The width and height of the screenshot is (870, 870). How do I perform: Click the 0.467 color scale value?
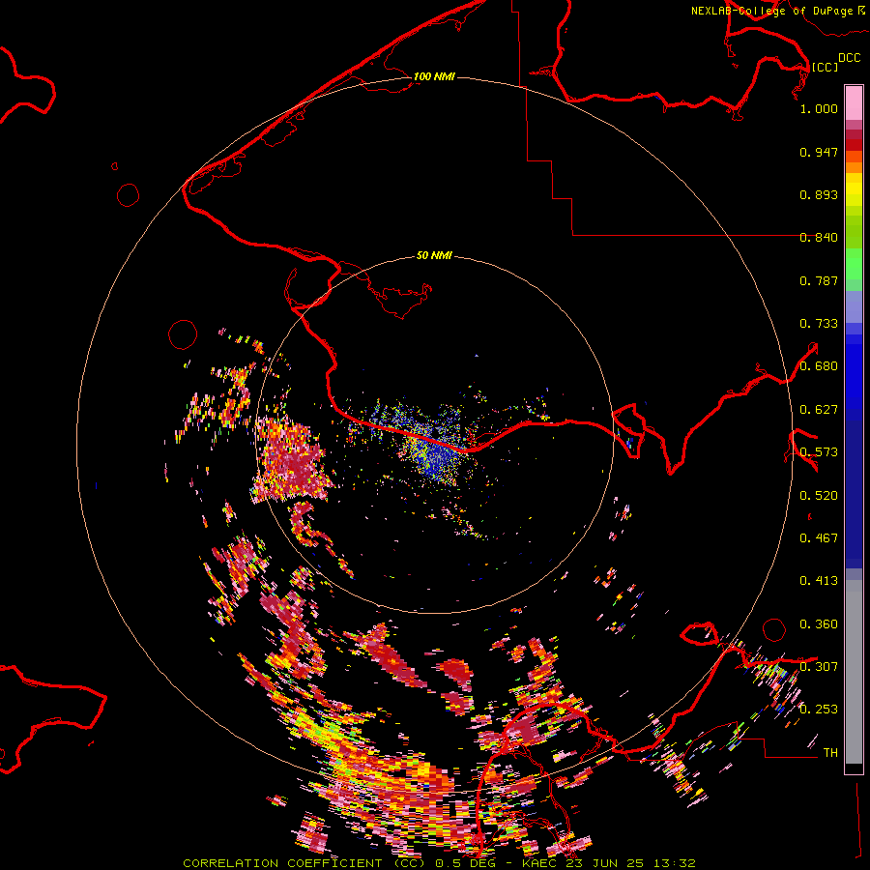pyautogui.click(x=819, y=538)
